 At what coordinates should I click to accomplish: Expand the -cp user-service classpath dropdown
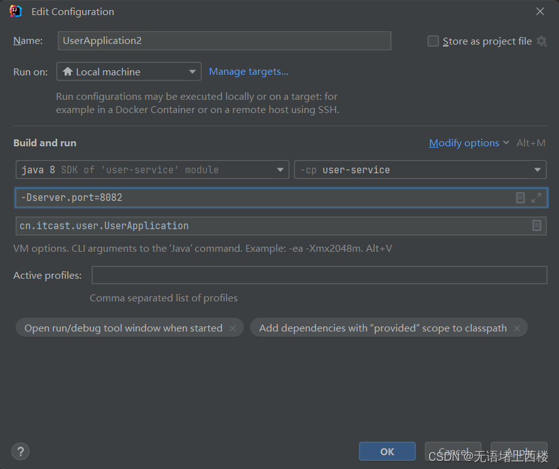pos(420,170)
